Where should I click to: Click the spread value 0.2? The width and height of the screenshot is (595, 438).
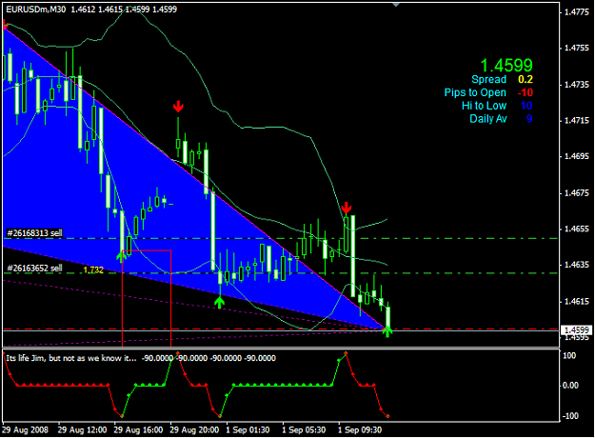coord(526,79)
